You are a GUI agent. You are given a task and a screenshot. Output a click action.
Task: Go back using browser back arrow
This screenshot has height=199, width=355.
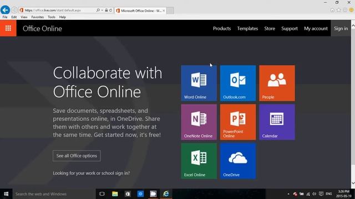(x=5, y=10)
